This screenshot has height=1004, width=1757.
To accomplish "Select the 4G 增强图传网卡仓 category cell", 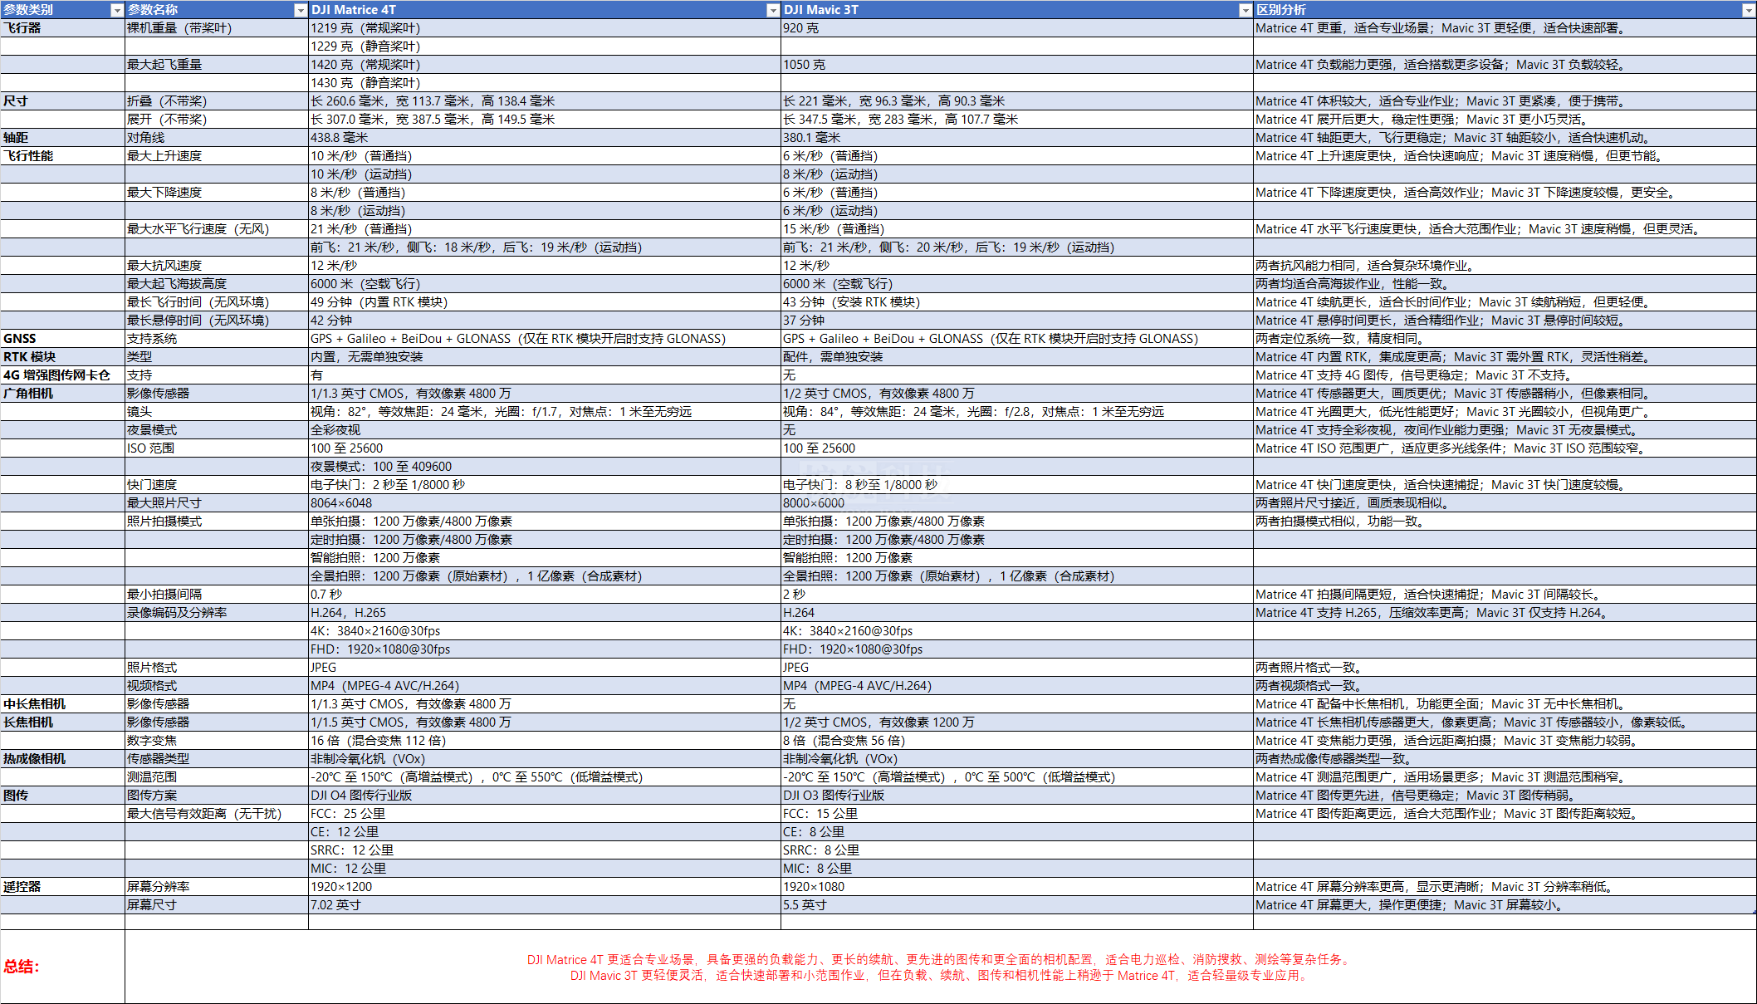I will pyautogui.click(x=62, y=375).
